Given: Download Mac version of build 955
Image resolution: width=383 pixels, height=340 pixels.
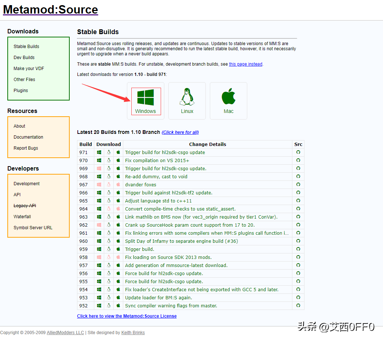Looking at the screenshot, I should click(118, 282).
